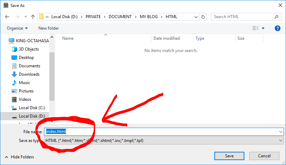Click the Desktop icon in sidebar
Screen dimensions: 286x165
click(14, 58)
